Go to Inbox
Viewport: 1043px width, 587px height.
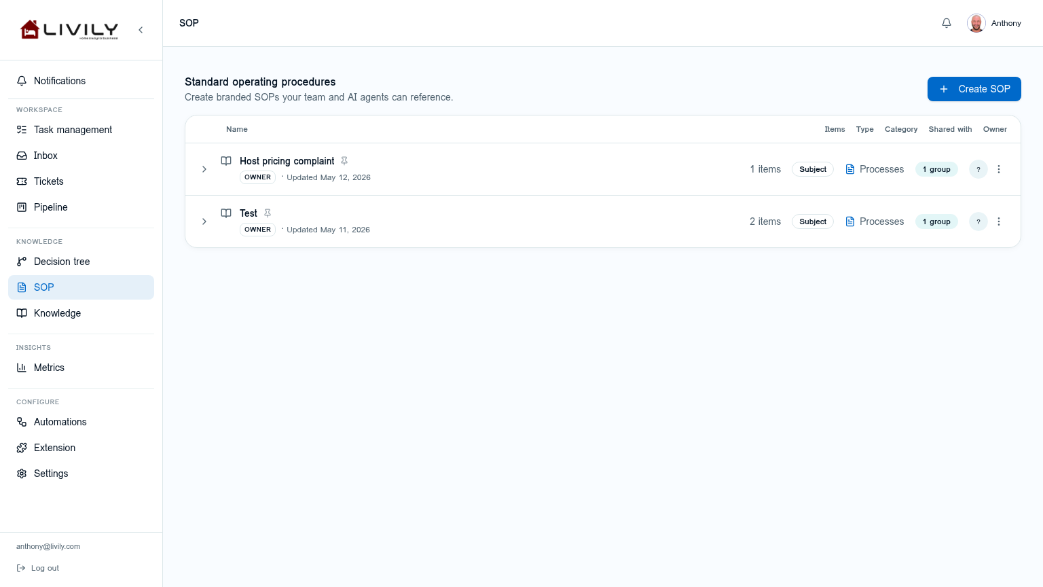pos(81,156)
